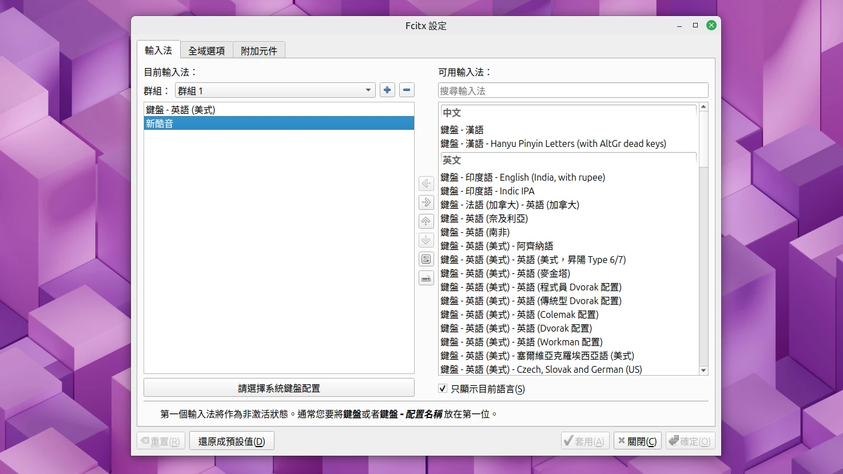843x474 pixels.
Task: Switch to the 附加元件 tab
Action: click(259, 50)
